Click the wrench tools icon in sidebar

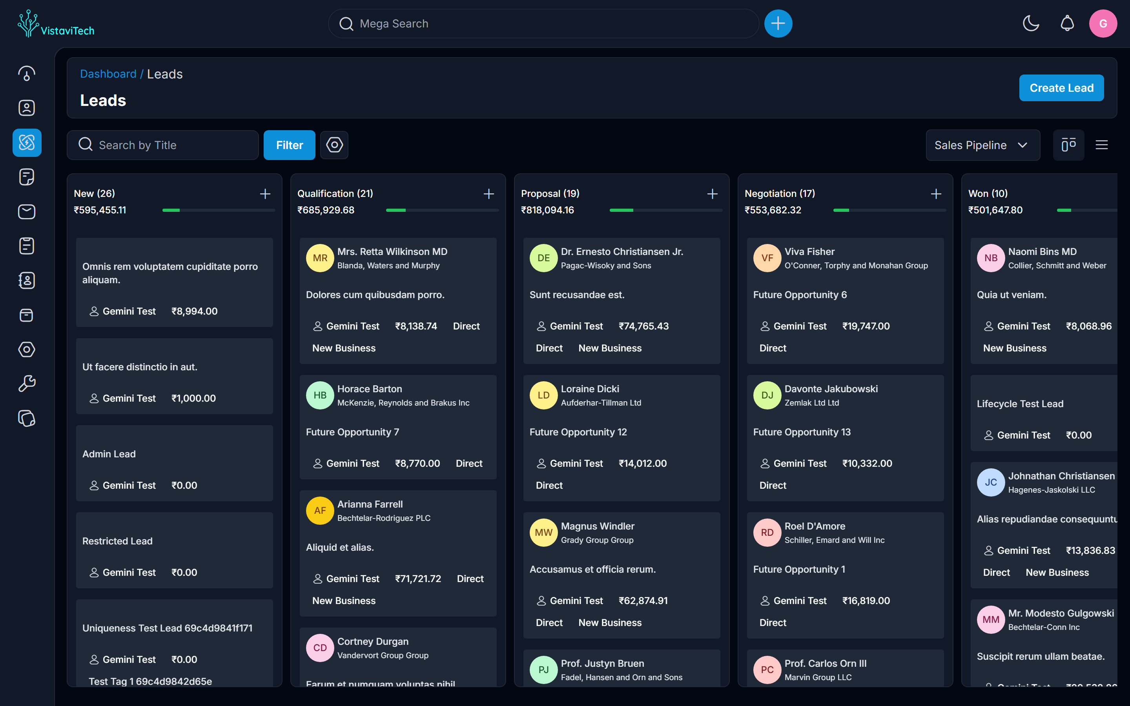click(27, 383)
